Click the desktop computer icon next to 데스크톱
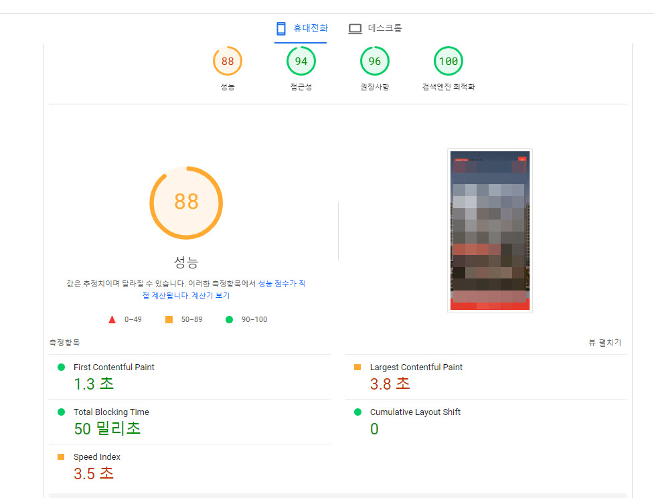Image resolution: width=654 pixels, height=498 pixels. coord(355,28)
